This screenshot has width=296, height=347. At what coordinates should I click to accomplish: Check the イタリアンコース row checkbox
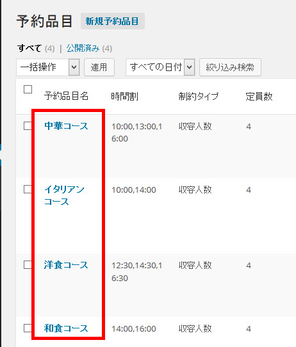pyautogui.click(x=28, y=190)
